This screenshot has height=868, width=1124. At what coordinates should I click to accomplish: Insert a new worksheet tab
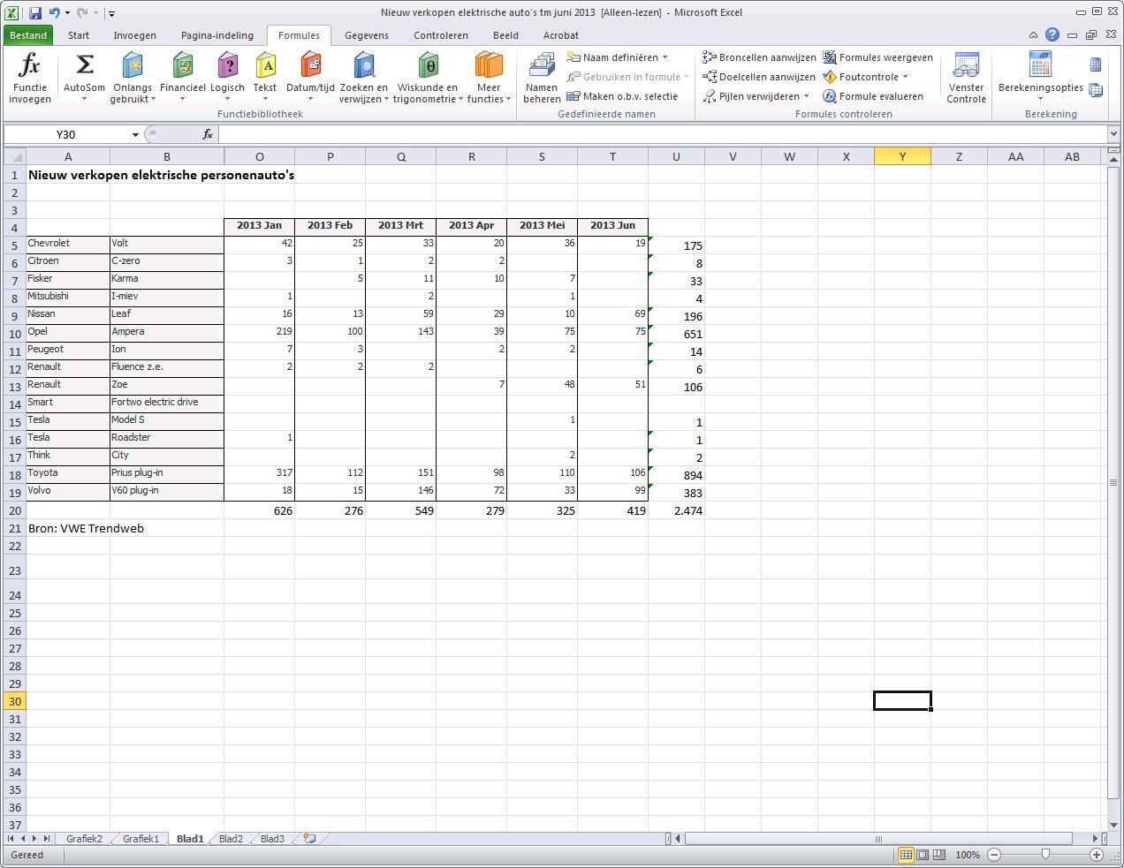(x=310, y=839)
